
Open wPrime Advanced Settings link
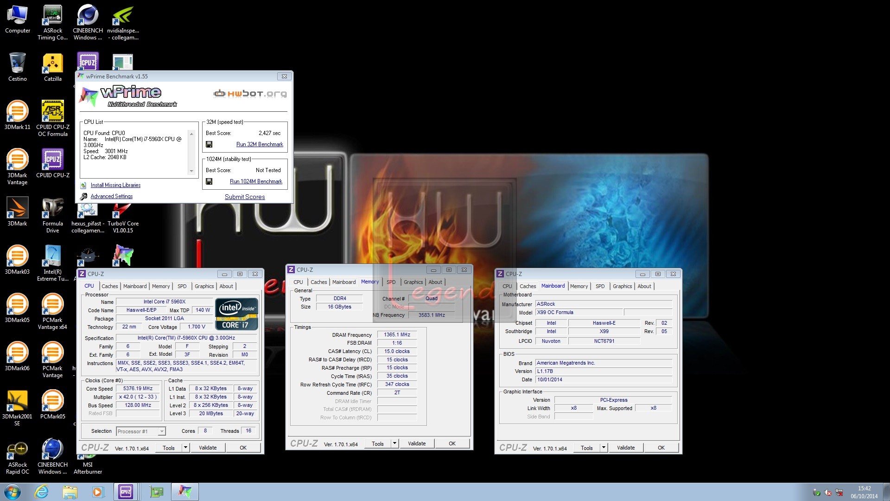click(112, 196)
